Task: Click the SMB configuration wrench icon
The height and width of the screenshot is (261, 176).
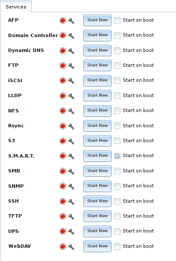Action: [71, 172]
